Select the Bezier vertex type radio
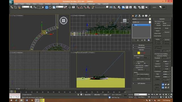Image resolution: width=182 pixels, height=102 pixels. pos(162,23)
